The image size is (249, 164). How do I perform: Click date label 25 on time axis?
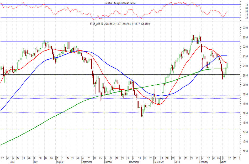(100, 158)
